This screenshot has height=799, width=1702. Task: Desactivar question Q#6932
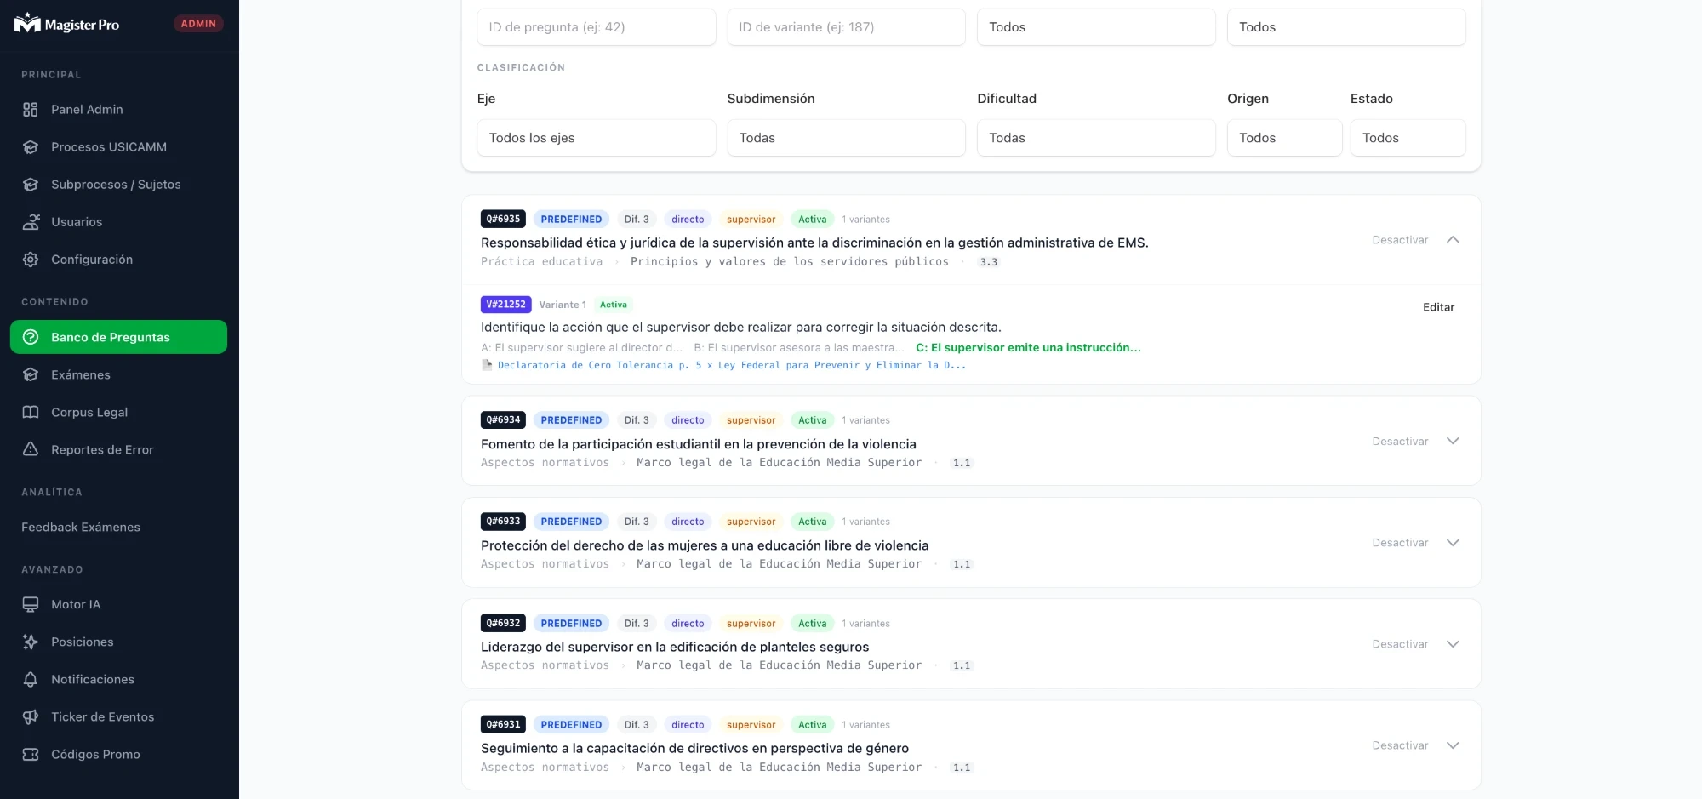[1400, 644]
